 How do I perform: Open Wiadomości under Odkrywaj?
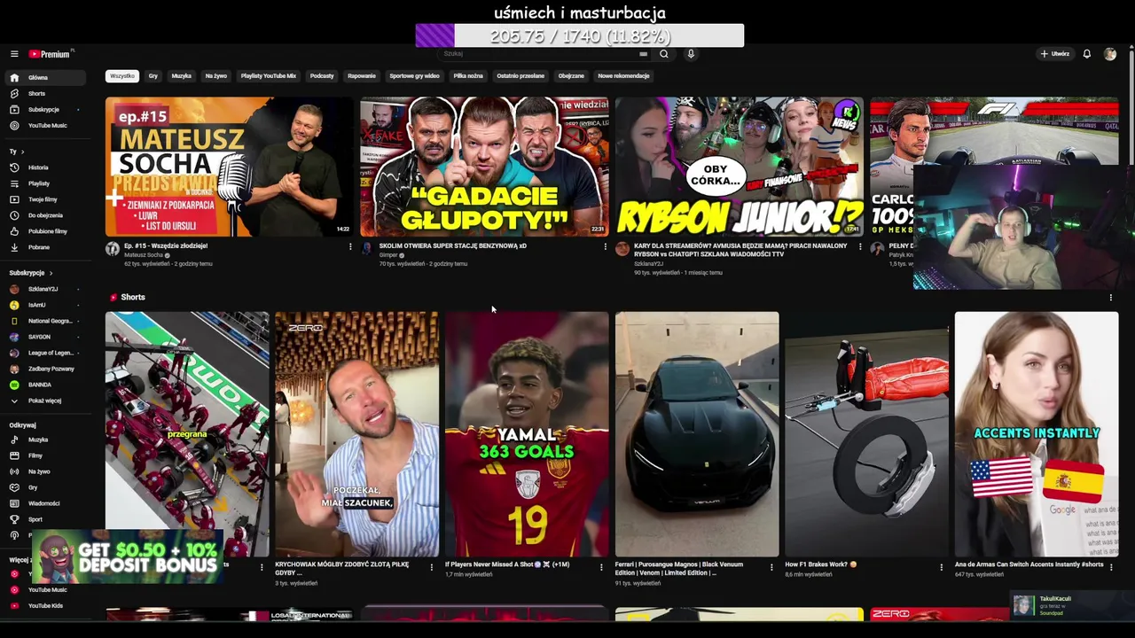44,503
